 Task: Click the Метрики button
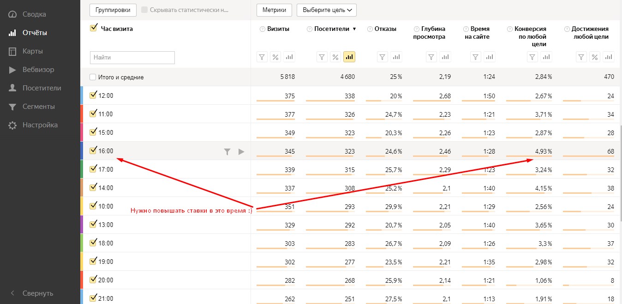pos(275,10)
